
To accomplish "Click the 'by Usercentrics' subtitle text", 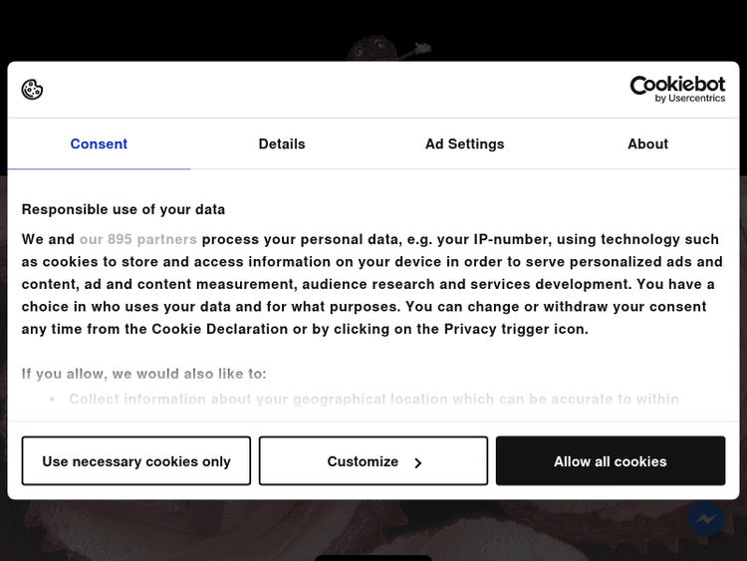I will [690, 99].
